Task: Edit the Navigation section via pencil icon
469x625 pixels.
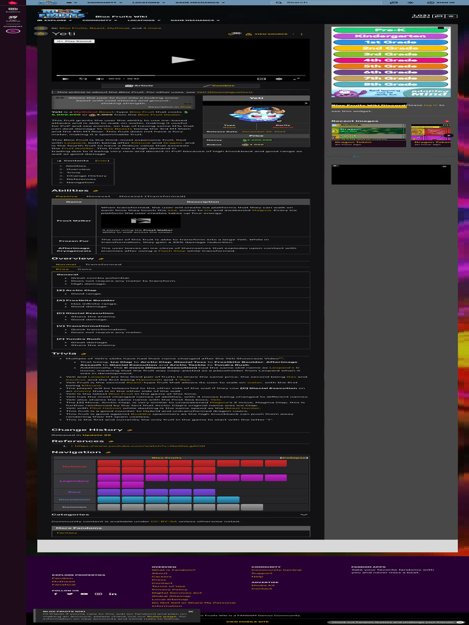Action: point(108,453)
